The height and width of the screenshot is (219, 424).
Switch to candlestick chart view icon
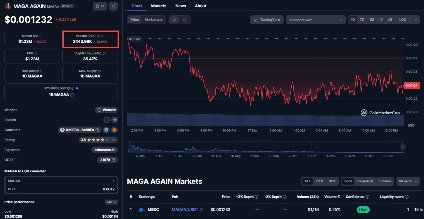[x=185, y=20]
